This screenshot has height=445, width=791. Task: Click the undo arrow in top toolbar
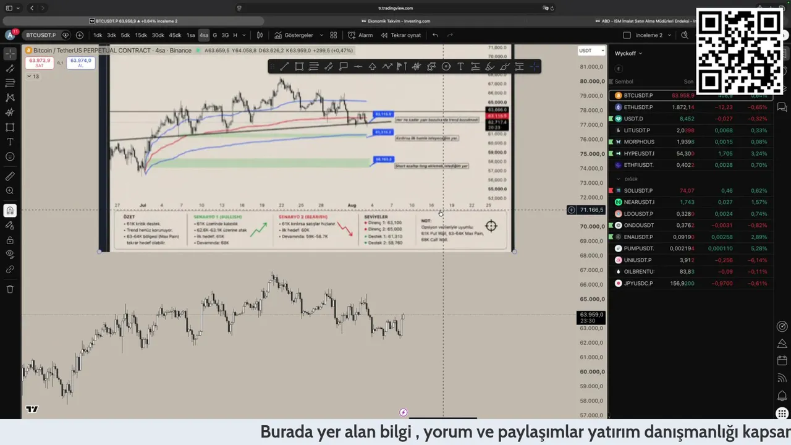[x=435, y=35]
